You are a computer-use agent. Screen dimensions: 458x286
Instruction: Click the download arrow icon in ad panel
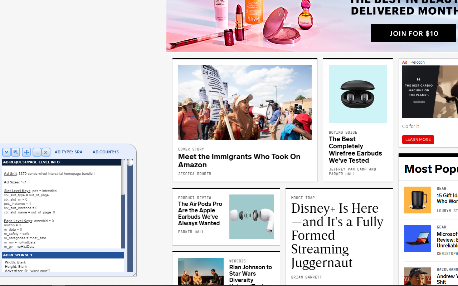click(x=6, y=152)
